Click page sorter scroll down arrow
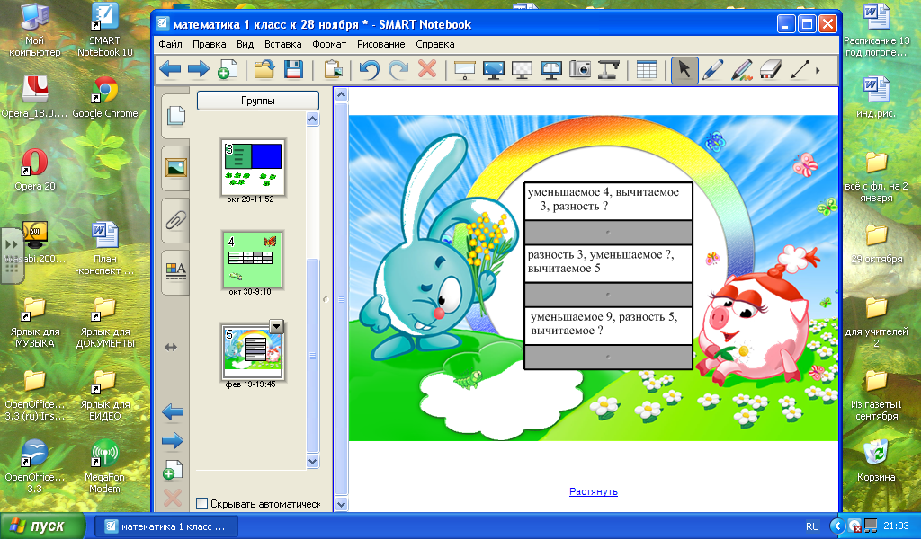The width and height of the screenshot is (921, 539). [x=312, y=461]
